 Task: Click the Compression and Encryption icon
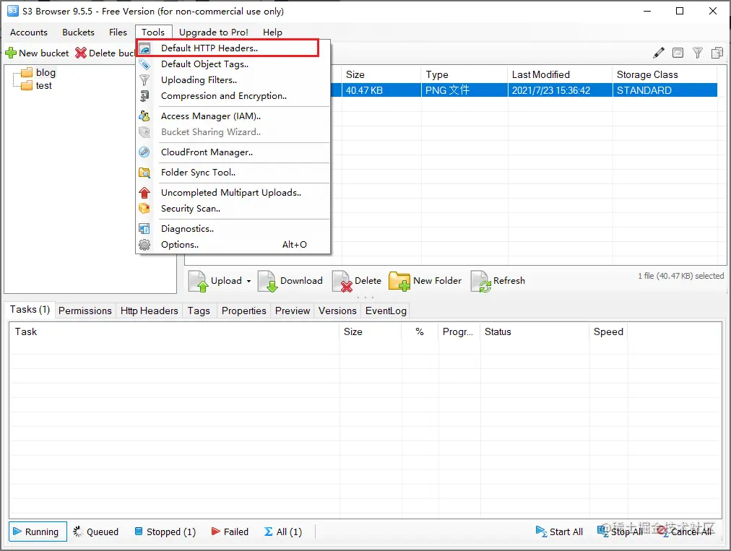(144, 96)
